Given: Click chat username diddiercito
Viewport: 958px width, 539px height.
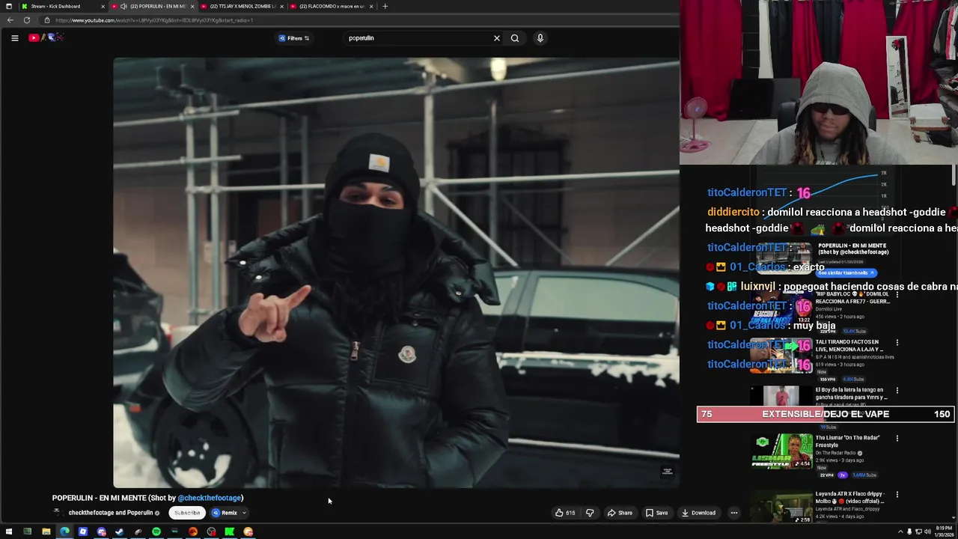Looking at the screenshot, I should [x=733, y=212].
